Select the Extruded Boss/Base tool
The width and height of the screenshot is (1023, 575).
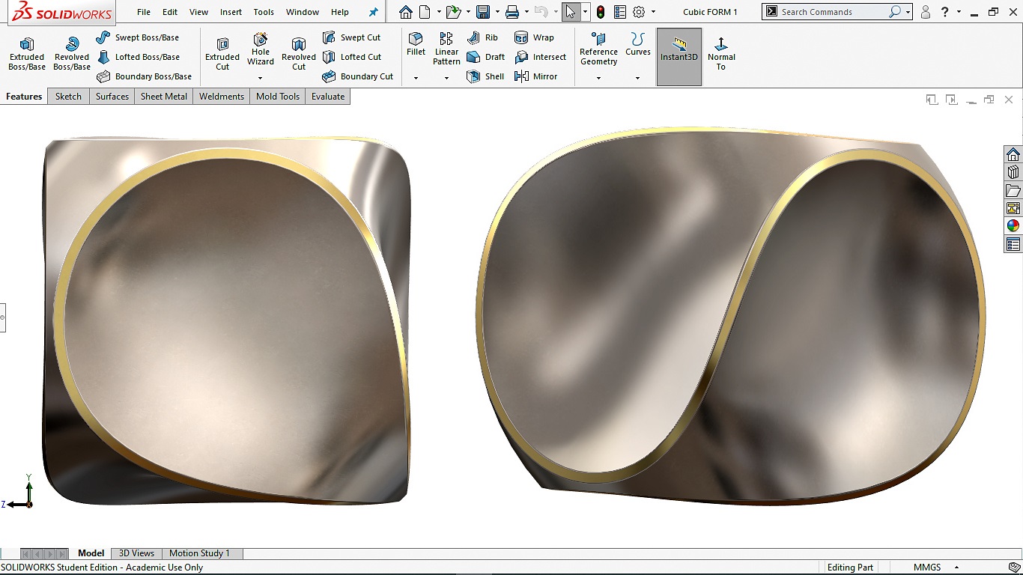pyautogui.click(x=27, y=54)
